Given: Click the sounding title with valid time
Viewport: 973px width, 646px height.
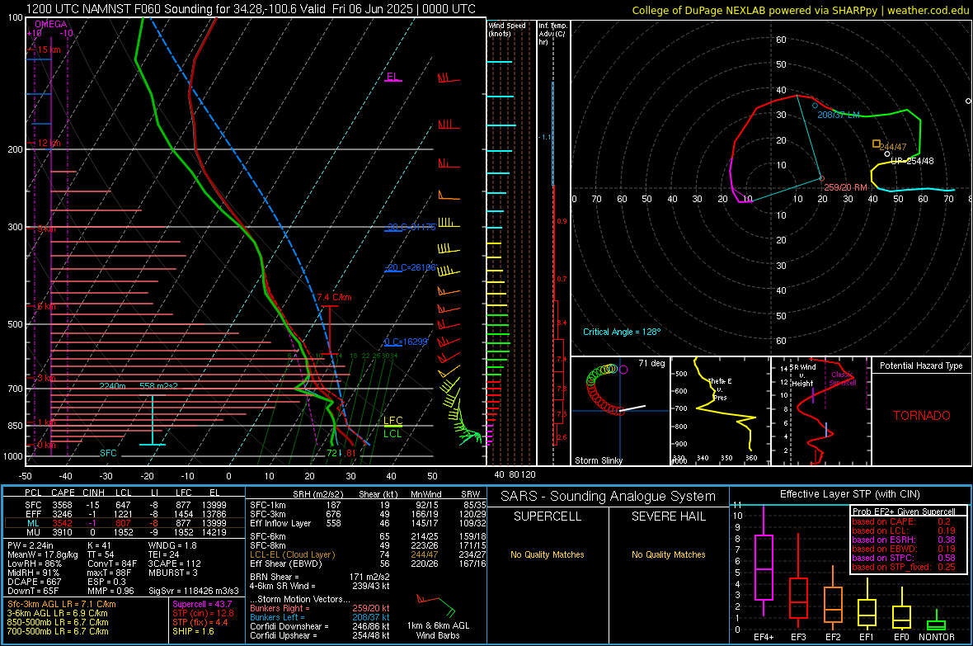Looking at the screenshot, I should pyautogui.click(x=251, y=9).
